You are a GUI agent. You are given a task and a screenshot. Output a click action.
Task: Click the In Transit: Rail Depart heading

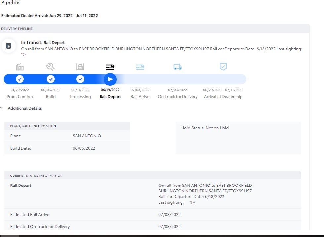(43, 43)
